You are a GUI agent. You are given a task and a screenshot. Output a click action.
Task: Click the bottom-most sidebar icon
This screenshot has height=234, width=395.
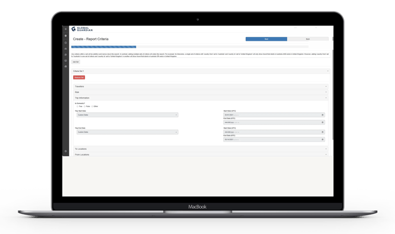coord(65,151)
